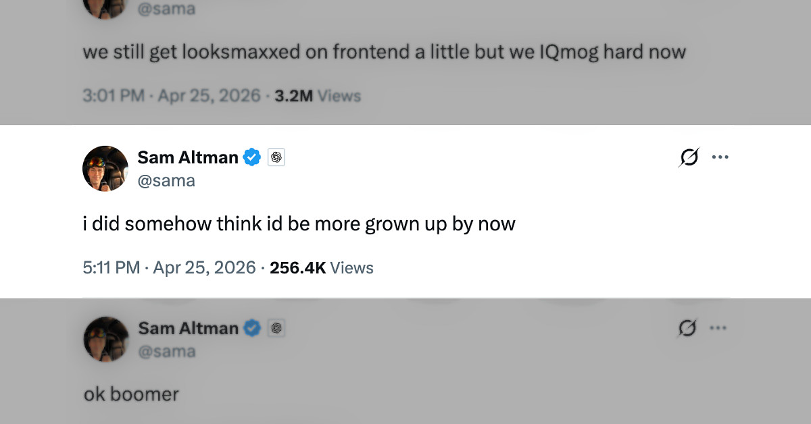Open the avatar on the "ok boomer" tweet

[106, 339]
